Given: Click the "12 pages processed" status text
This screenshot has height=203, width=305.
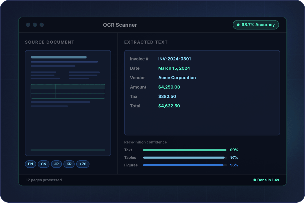Looking at the screenshot, I should point(44,180).
